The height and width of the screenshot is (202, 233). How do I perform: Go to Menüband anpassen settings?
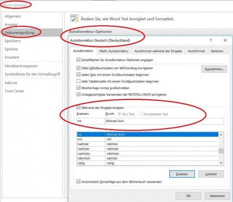[21, 66]
